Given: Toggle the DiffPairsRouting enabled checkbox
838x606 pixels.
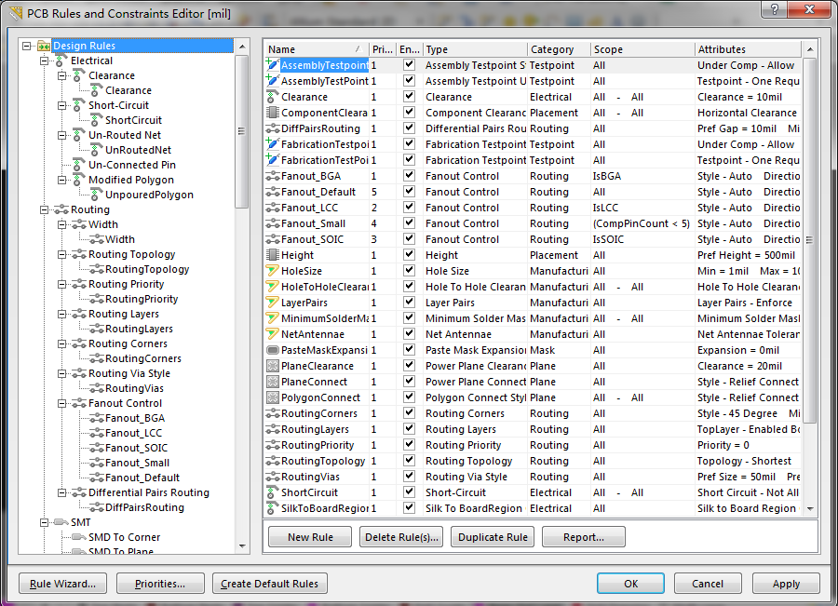Looking at the screenshot, I should coord(409,128).
